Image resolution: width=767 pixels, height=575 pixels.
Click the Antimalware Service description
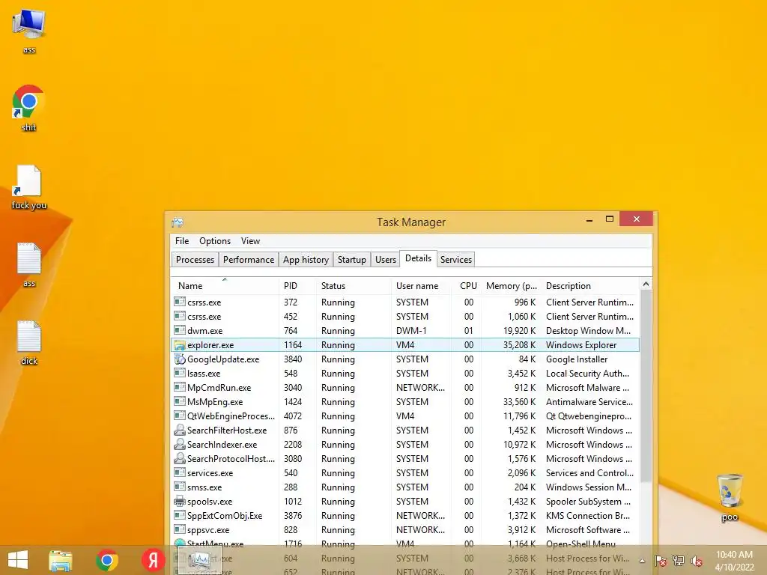click(589, 401)
